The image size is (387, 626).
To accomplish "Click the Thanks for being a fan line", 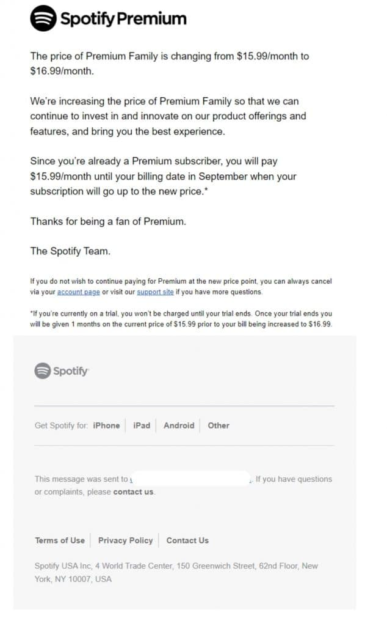I will click(108, 221).
